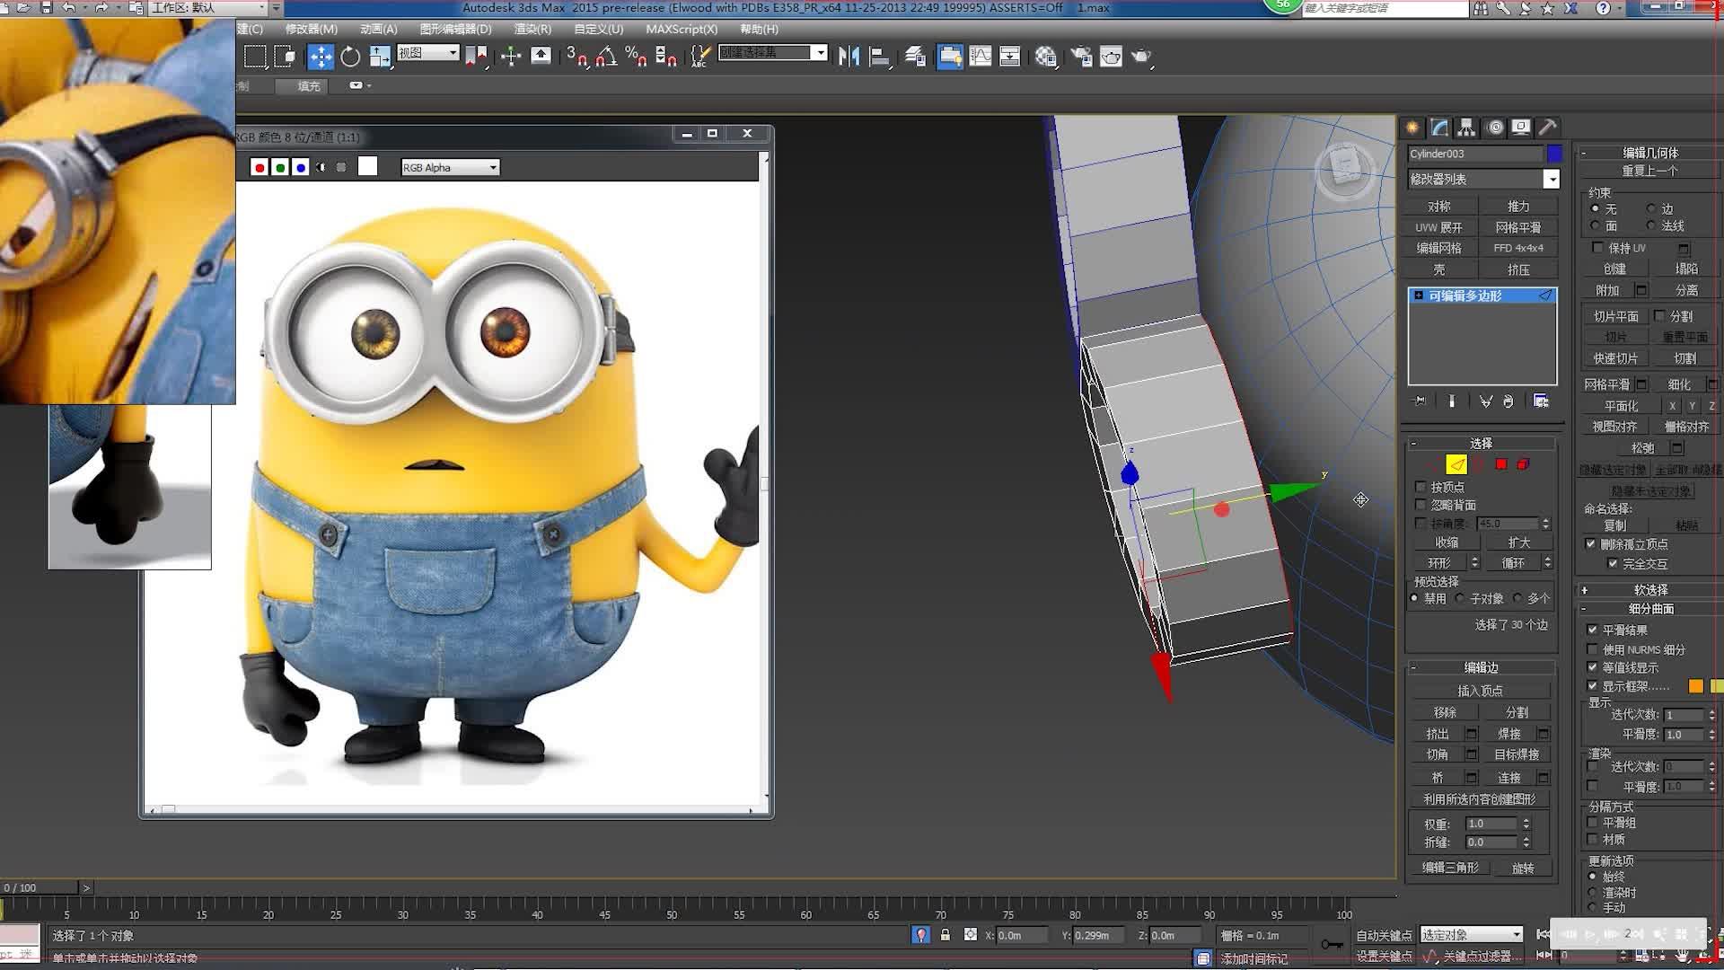Select 子对象 preview selection radio

(x=1460, y=598)
